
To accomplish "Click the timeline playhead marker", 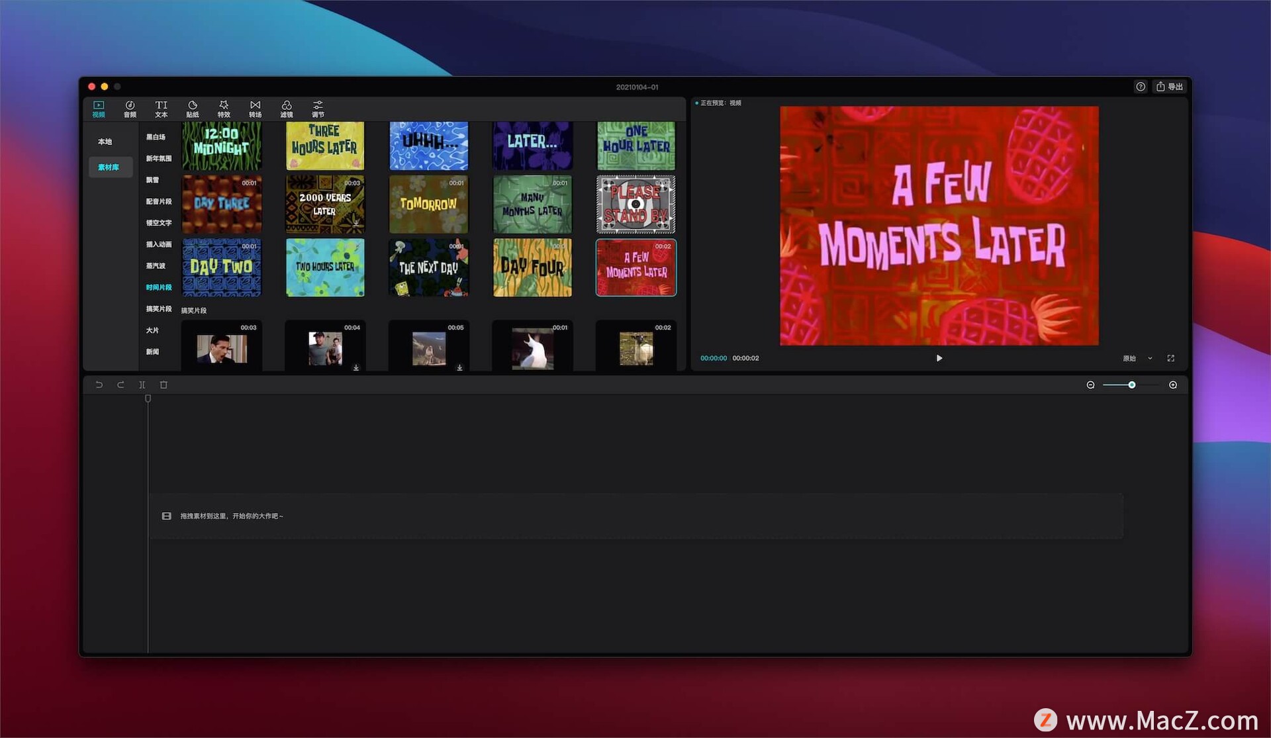I will tap(148, 399).
